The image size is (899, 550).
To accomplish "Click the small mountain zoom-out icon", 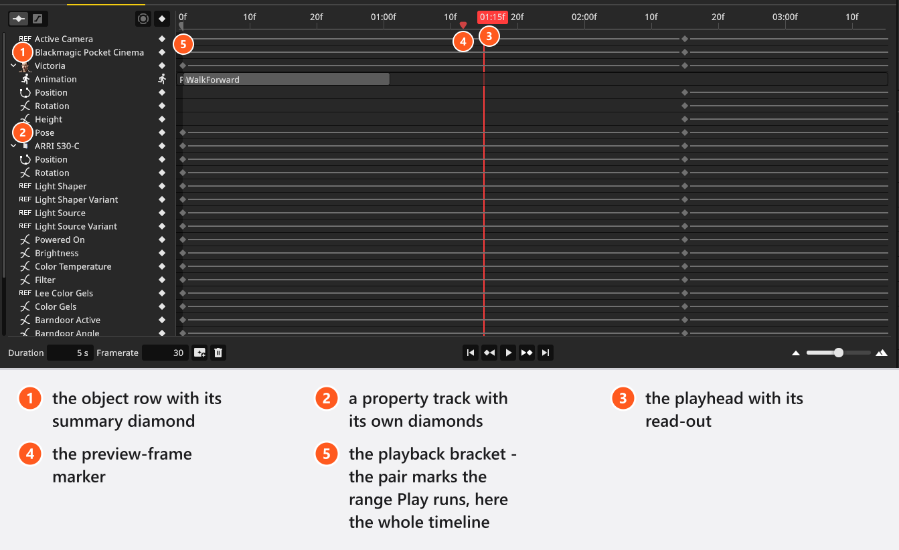I will click(x=796, y=353).
